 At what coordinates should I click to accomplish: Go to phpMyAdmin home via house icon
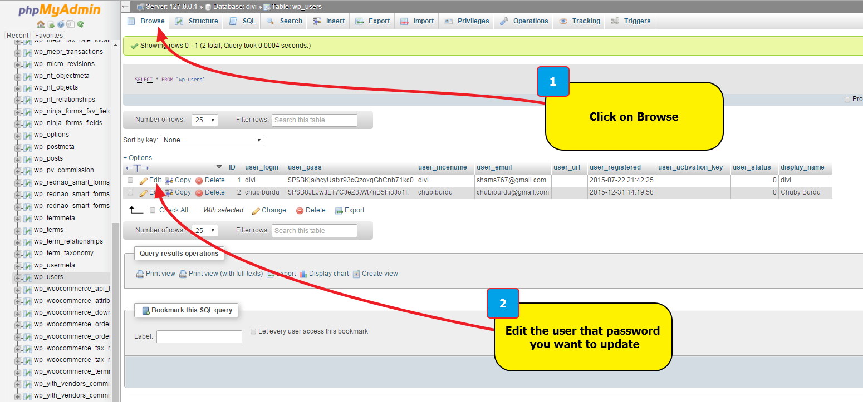click(x=41, y=24)
